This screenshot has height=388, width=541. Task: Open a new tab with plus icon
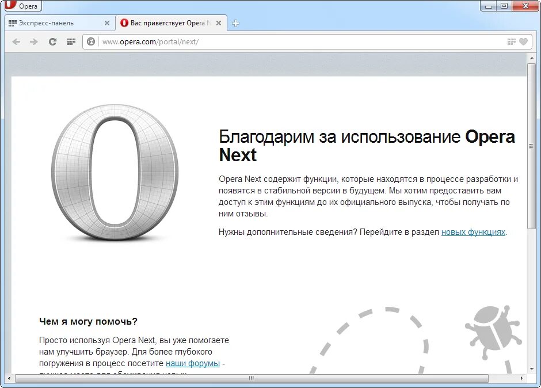(x=235, y=24)
